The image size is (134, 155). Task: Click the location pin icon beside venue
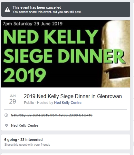6,125
